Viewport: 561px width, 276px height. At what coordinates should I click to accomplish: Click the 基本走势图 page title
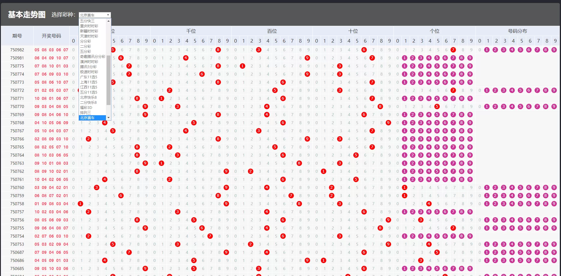(x=27, y=15)
